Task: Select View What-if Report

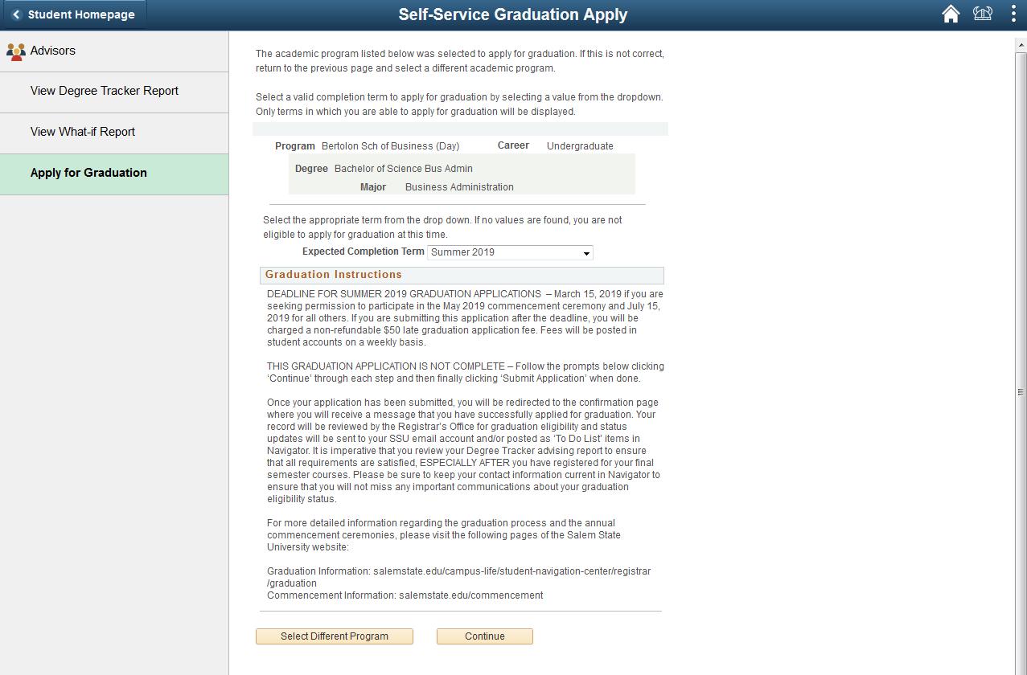Action: (x=114, y=133)
